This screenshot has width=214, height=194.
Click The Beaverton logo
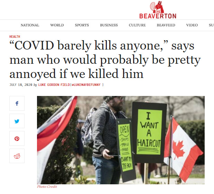coord(158,10)
